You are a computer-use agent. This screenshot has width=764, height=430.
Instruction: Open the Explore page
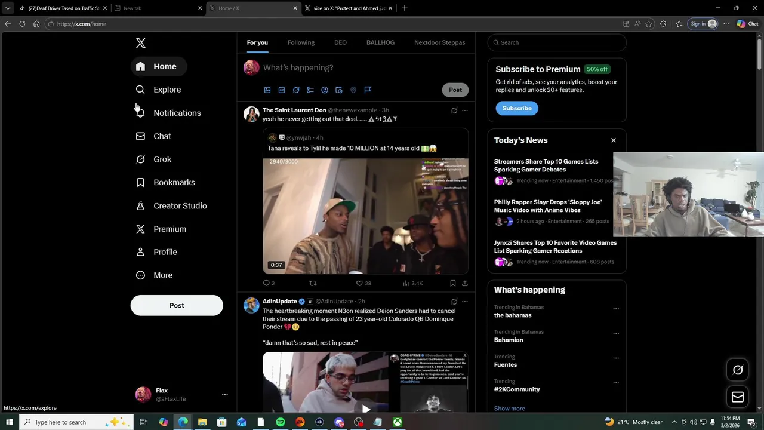tap(159, 90)
